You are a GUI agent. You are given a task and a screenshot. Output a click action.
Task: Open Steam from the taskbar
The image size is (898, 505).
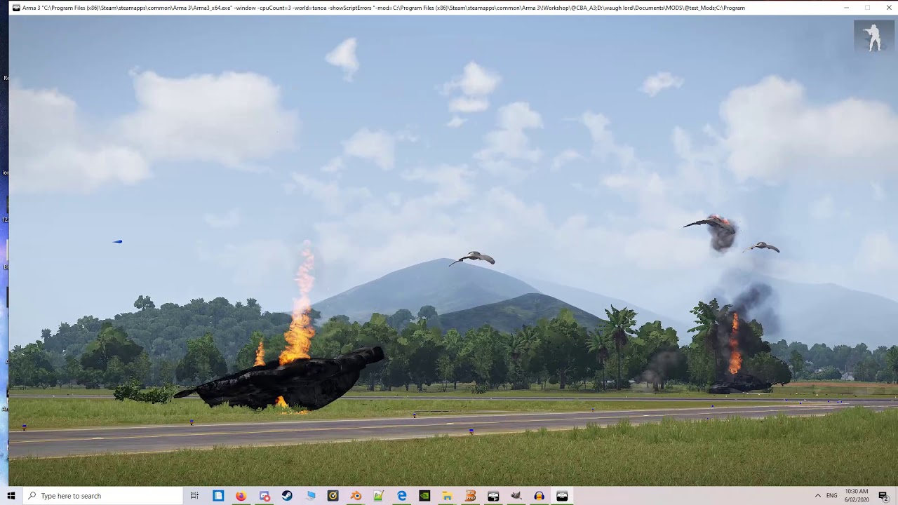tap(287, 496)
